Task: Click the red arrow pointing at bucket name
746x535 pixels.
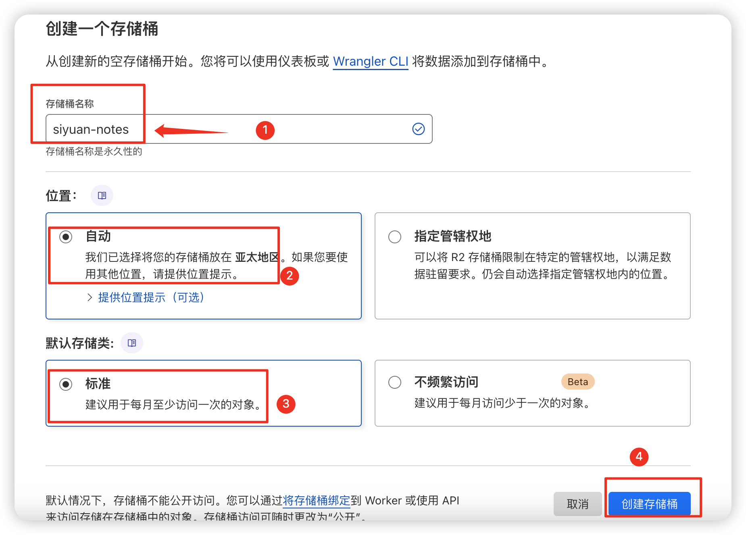Action: tap(190, 131)
